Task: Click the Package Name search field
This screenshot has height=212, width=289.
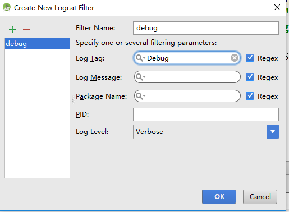Action: (x=187, y=96)
